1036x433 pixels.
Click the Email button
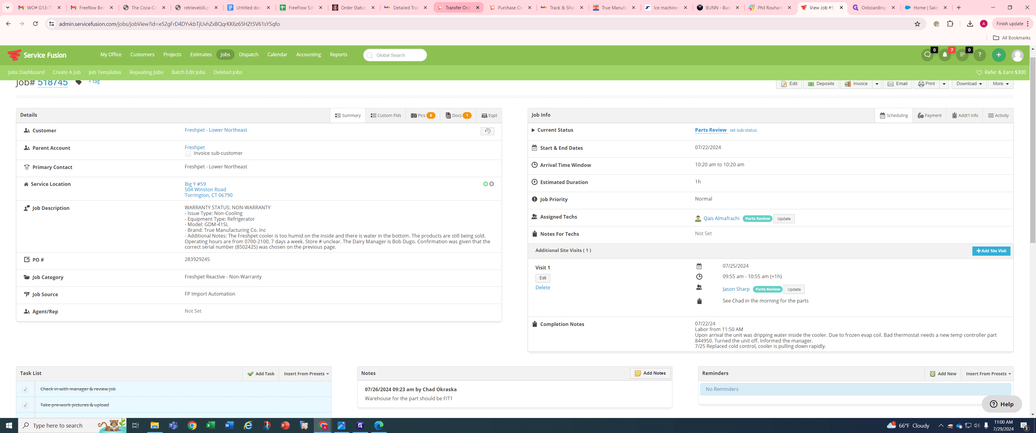[897, 84]
